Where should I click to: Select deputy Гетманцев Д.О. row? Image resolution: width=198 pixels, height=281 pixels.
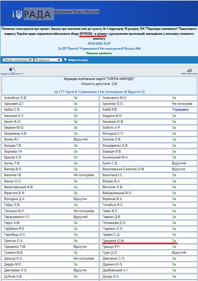[148, 223]
